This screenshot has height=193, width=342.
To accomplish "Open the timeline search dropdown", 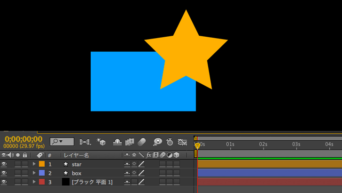I will click(62, 142).
